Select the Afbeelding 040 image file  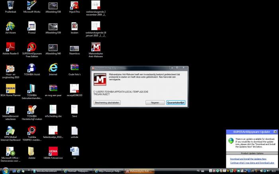click(53, 49)
